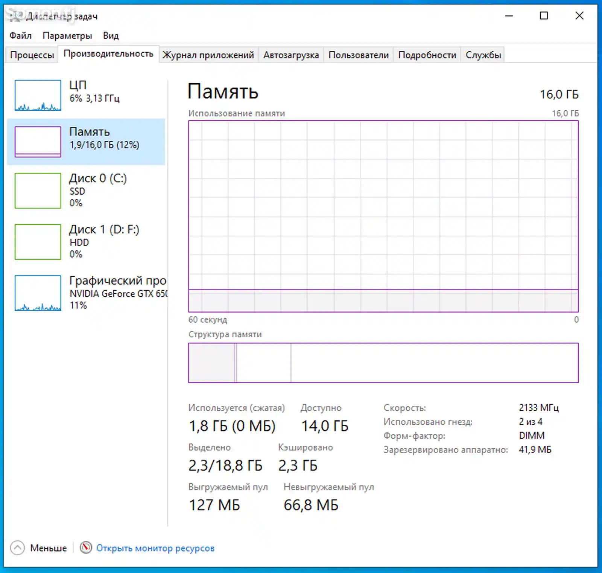Click the memory usage graph

coord(383,216)
